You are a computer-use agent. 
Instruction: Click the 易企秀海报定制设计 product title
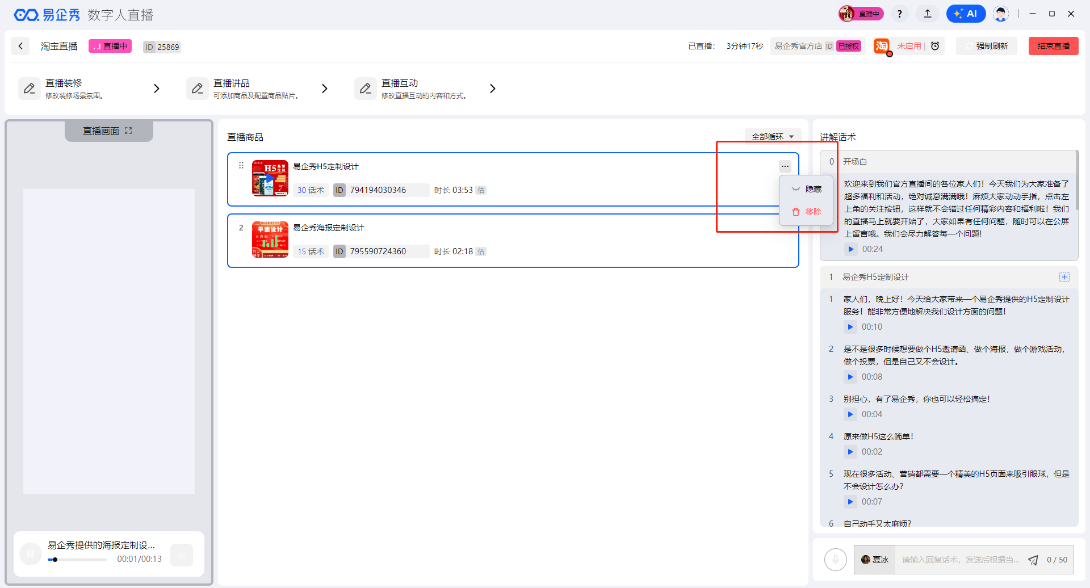point(329,228)
